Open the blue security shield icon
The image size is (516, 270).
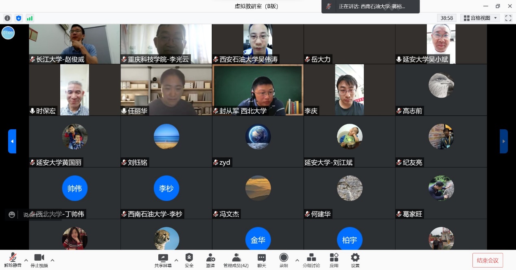[18, 18]
